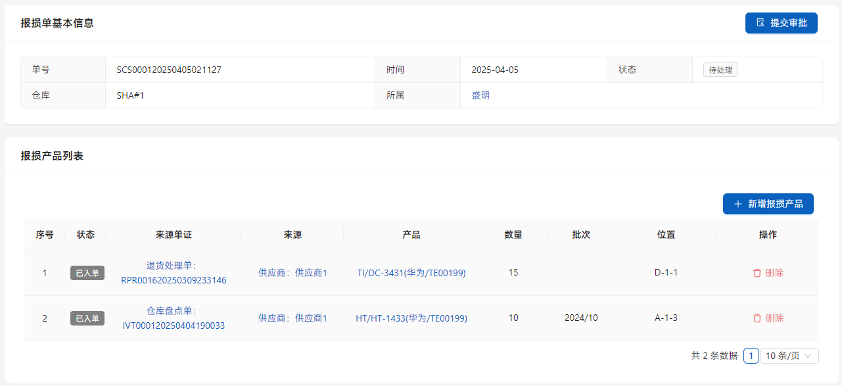Open inventory check IVT000120250404190033 link
Screen dimensions: 842x386
(x=174, y=326)
